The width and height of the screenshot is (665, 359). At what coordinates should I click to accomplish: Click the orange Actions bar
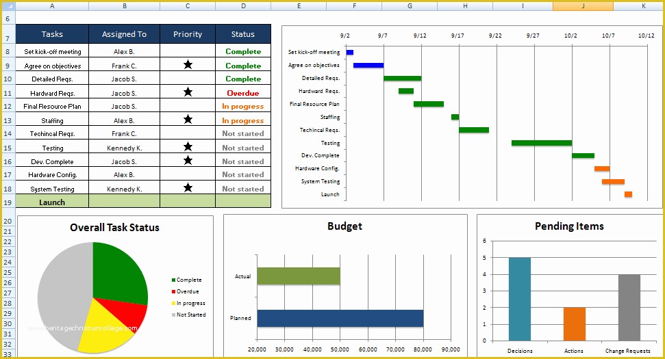pos(574,324)
